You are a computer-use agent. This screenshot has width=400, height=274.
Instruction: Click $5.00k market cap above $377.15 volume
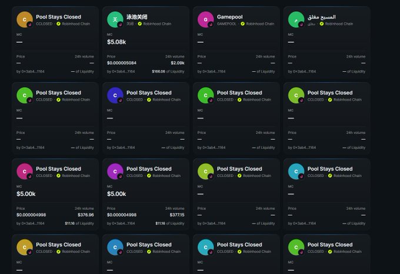tap(116, 194)
